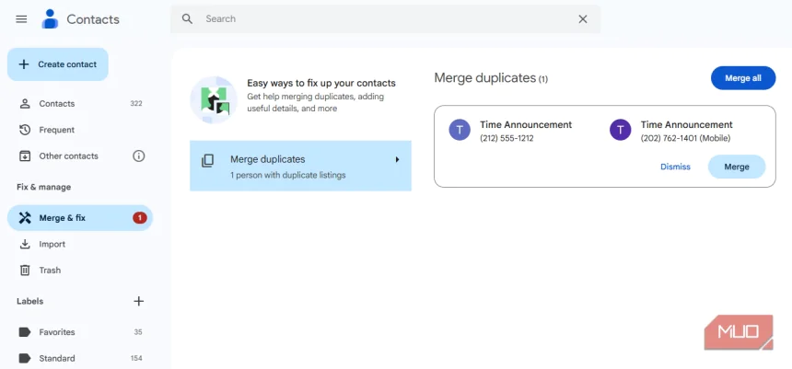
Task: Click the Google Contacts logo icon
Action: (50, 19)
